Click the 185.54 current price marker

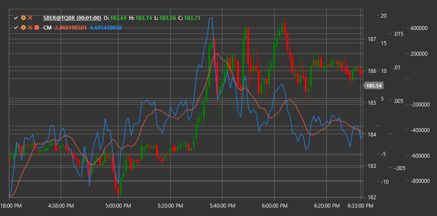(374, 86)
